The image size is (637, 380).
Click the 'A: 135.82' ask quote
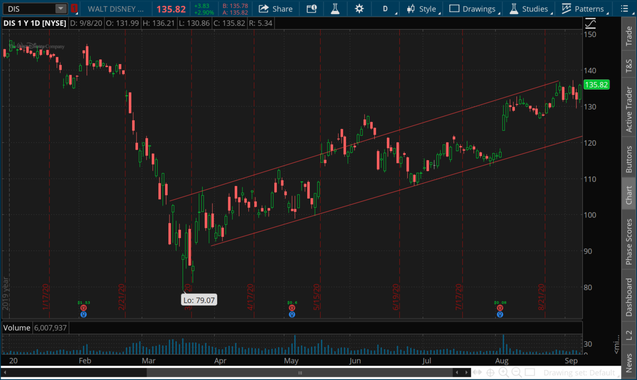point(236,12)
